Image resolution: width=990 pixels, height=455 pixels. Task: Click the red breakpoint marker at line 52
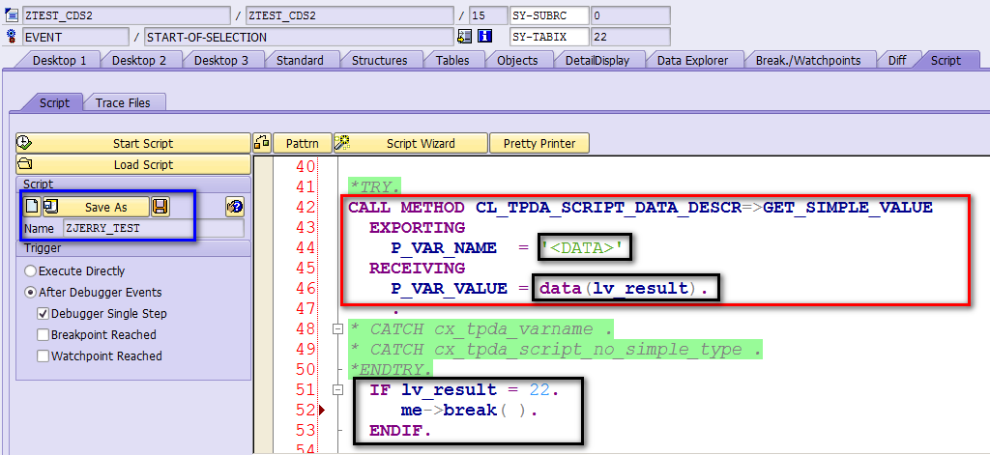322,411
